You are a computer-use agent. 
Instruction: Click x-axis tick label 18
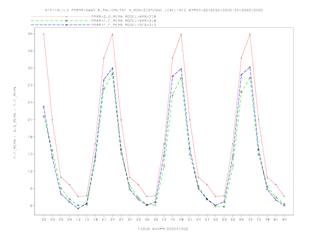point(95,219)
